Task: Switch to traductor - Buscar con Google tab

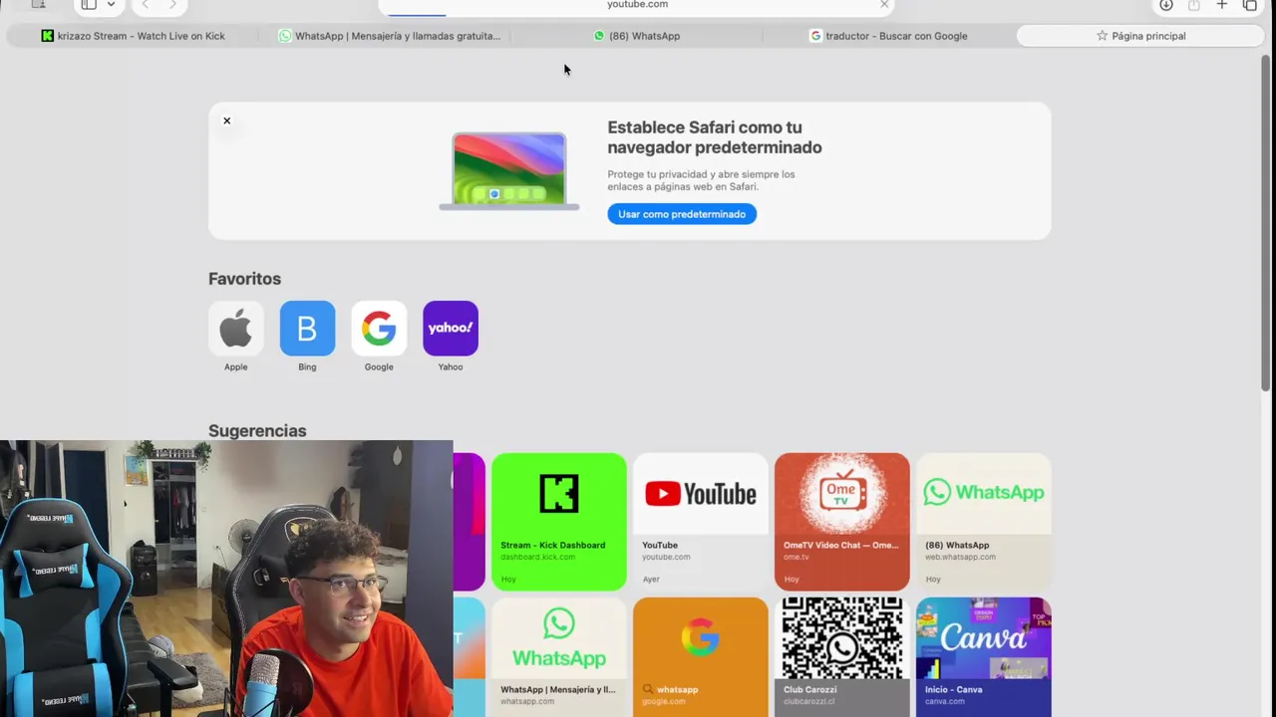Action: click(x=888, y=36)
